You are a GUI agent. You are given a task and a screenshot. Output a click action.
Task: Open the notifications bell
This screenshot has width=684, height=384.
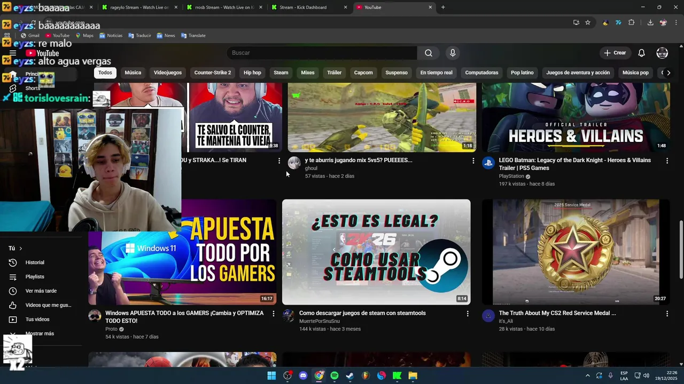(641, 53)
